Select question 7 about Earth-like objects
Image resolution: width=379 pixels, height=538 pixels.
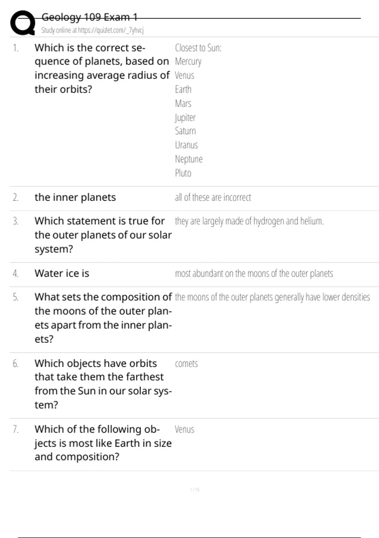pyautogui.click(x=103, y=443)
